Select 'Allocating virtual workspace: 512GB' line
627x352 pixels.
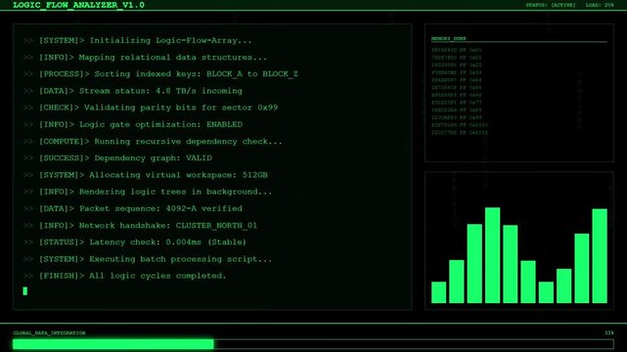tap(145, 175)
